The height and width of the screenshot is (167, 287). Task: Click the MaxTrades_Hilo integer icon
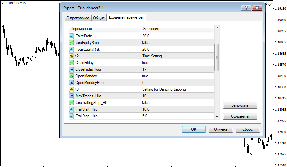point(71,96)
